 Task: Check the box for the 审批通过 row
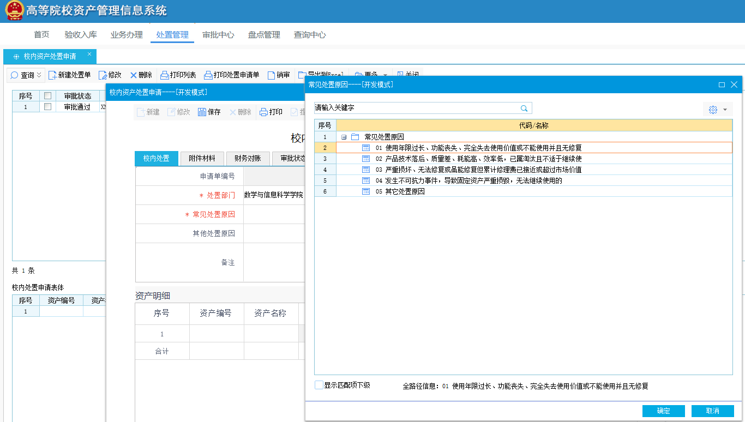(47, 107)
